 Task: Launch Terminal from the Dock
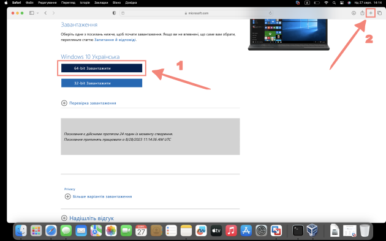[x=298, y=231]
